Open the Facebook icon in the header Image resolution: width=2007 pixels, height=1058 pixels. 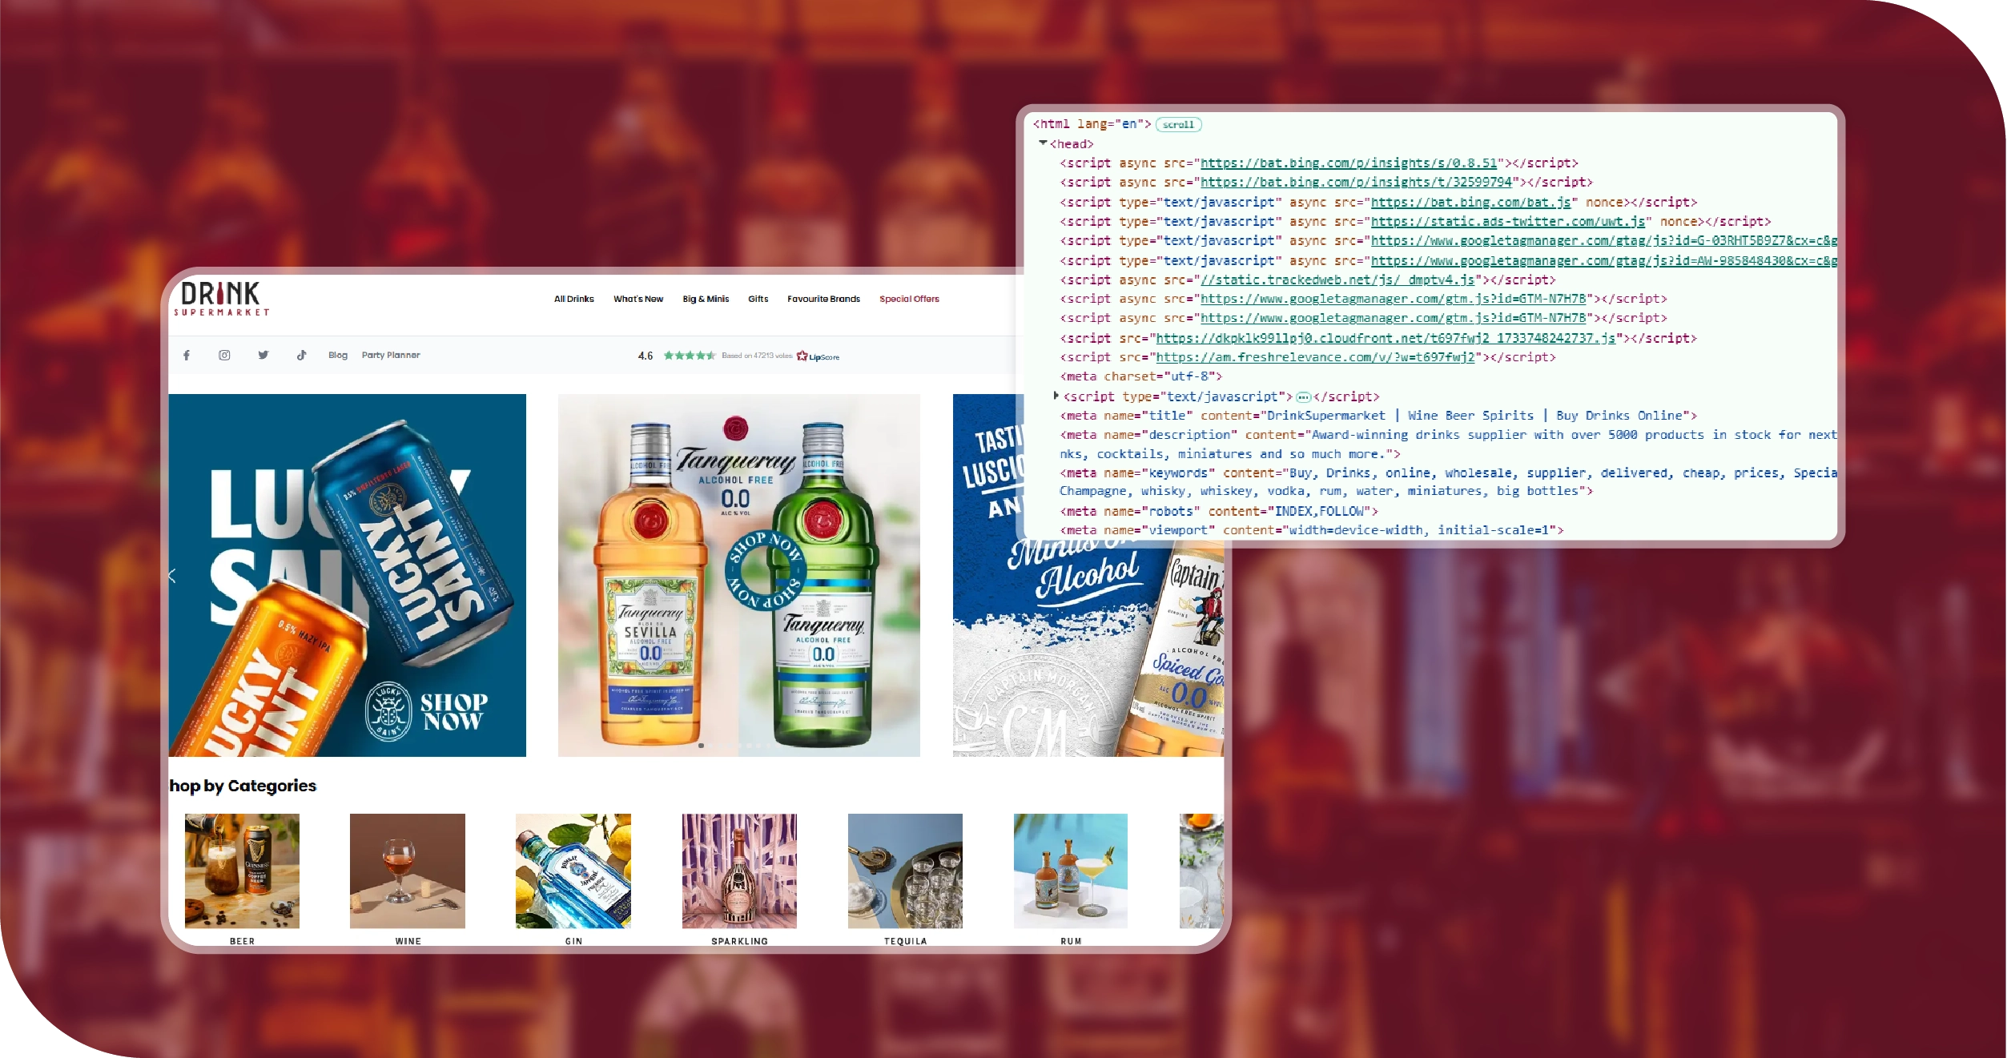point(187,355)
